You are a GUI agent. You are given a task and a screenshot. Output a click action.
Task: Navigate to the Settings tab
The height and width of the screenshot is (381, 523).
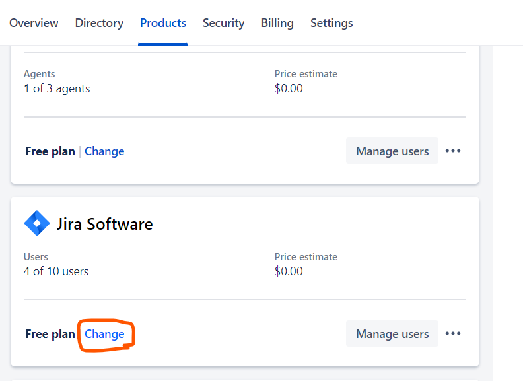tap(331, 23)
